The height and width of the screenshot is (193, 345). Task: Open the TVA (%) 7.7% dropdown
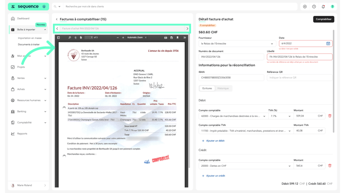point(281,116)
